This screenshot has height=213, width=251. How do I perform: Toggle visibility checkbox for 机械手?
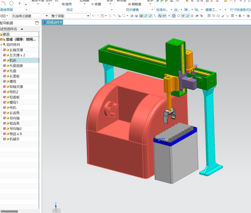[4, 139]
